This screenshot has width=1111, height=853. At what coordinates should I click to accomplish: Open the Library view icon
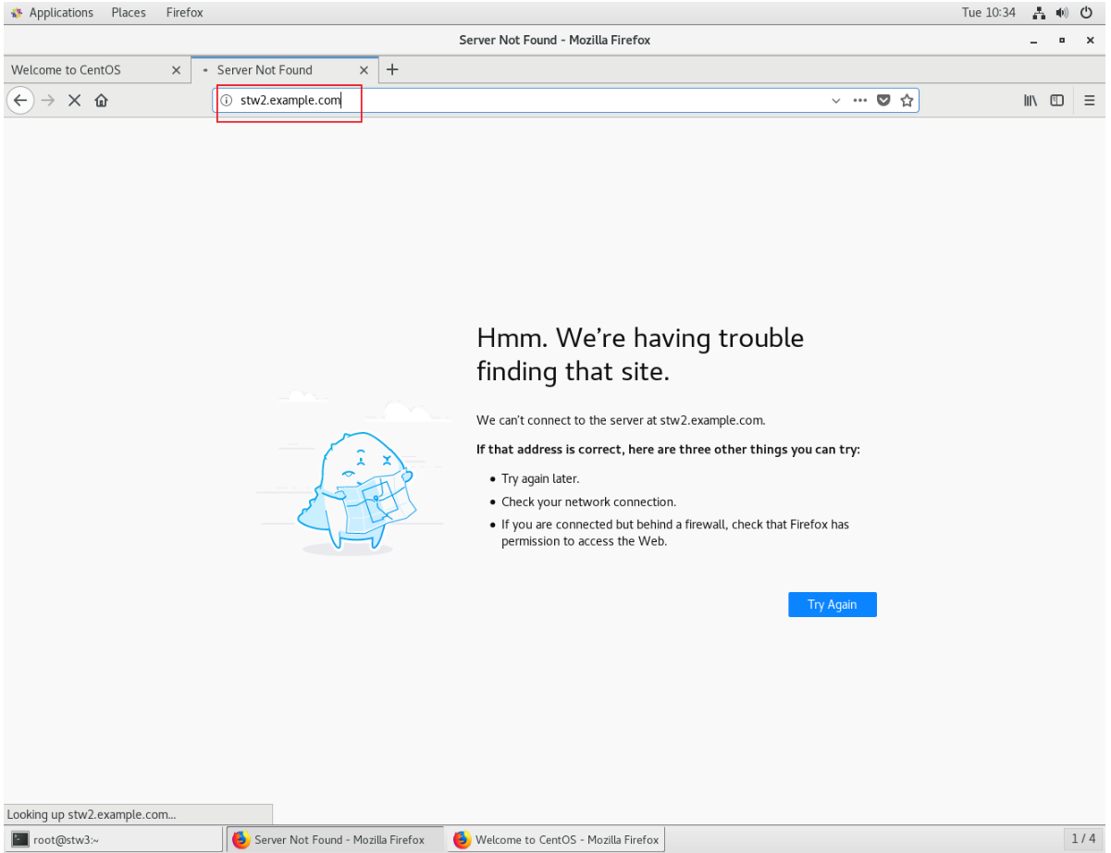(1030, 100)
